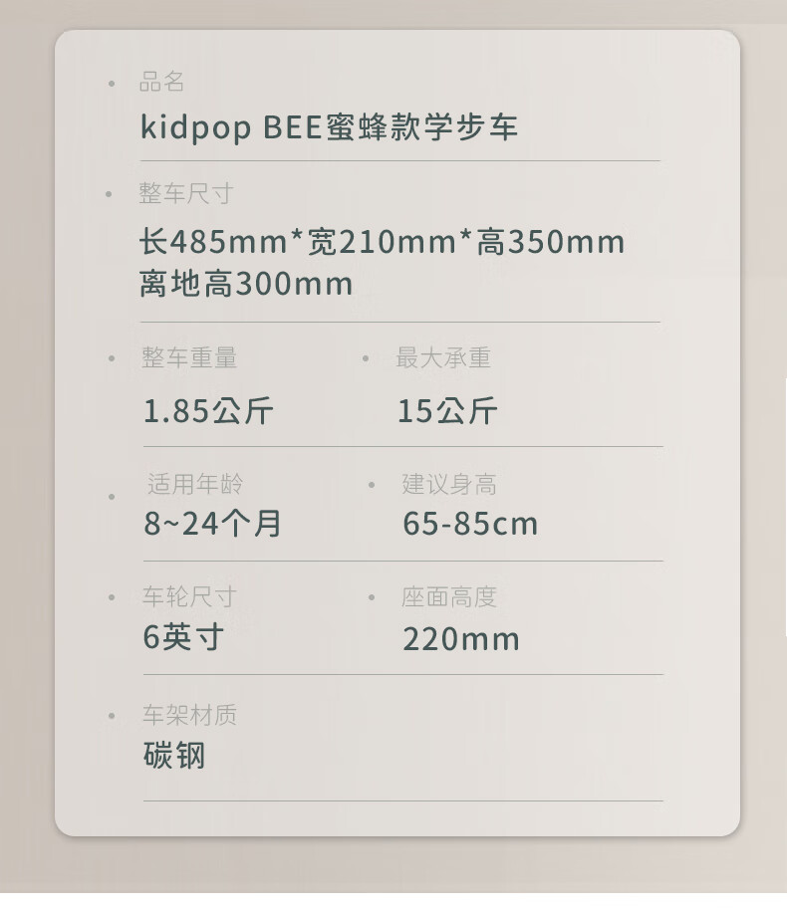This screenshot has width=787, height=911.
Task: Select the kidpop BEE蜜蜂款学步车 product name
Action: (329, 127)
